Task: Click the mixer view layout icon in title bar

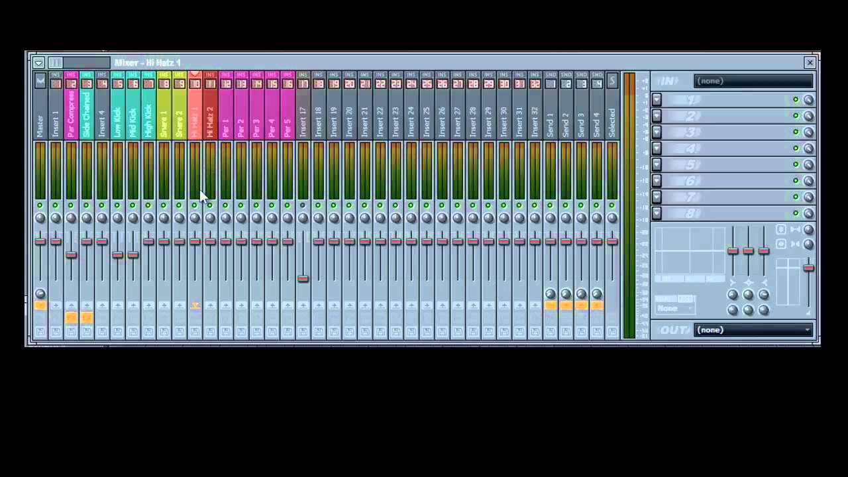Action: pos(55,63)
